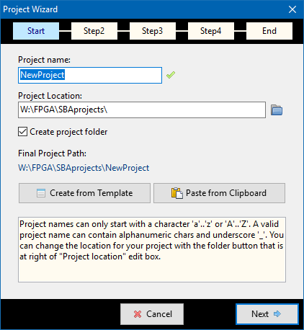The image size is (304, 330).
Task: Toggle the Create project folder checkbox
Action: tap(22, 132)
